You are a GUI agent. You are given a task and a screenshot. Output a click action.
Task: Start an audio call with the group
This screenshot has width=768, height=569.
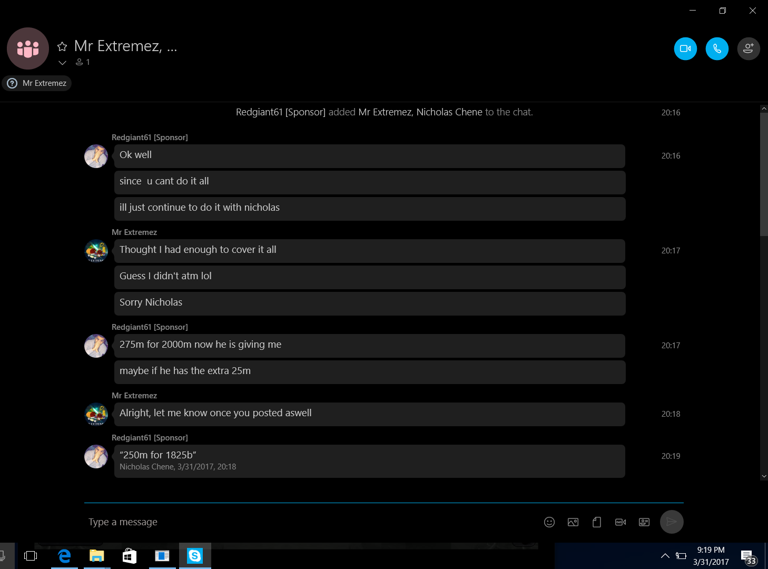coord(717,48)
